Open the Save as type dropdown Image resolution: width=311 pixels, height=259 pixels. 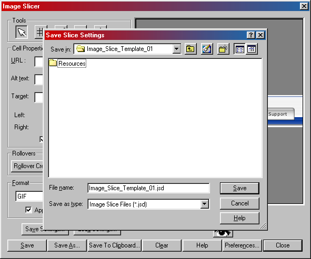(204, 204)
